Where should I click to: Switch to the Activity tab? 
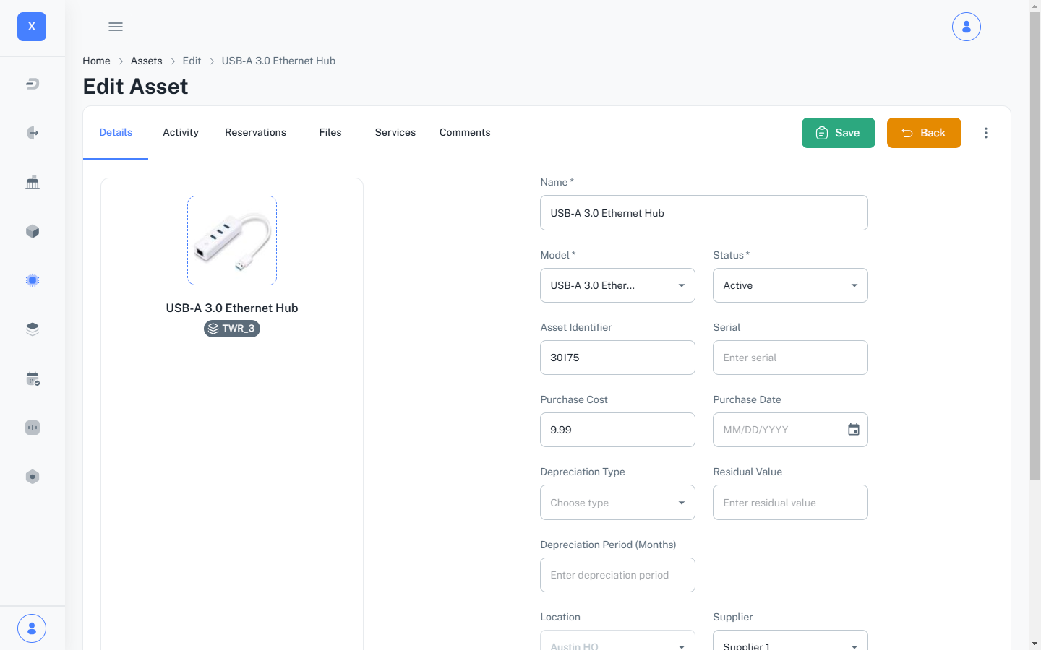click(181, 132)
